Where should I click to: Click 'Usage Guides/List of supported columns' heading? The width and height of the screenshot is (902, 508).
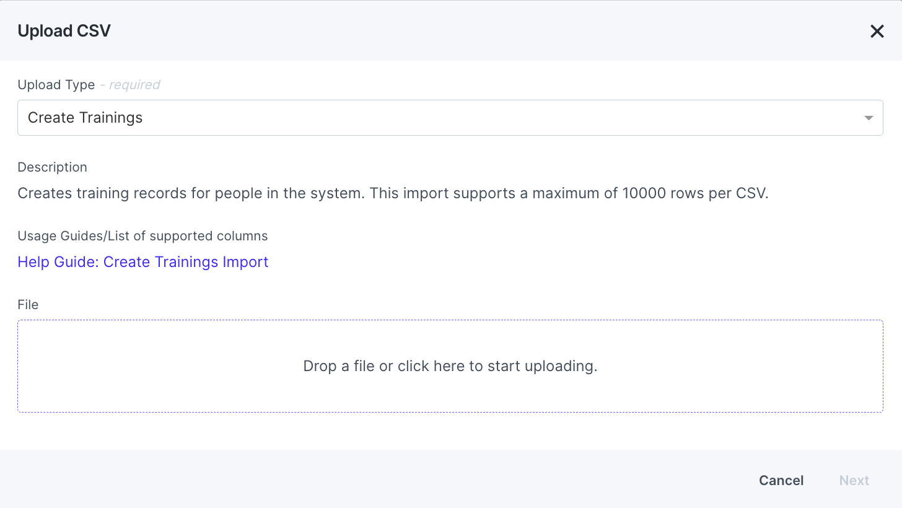tap(142, 236)
